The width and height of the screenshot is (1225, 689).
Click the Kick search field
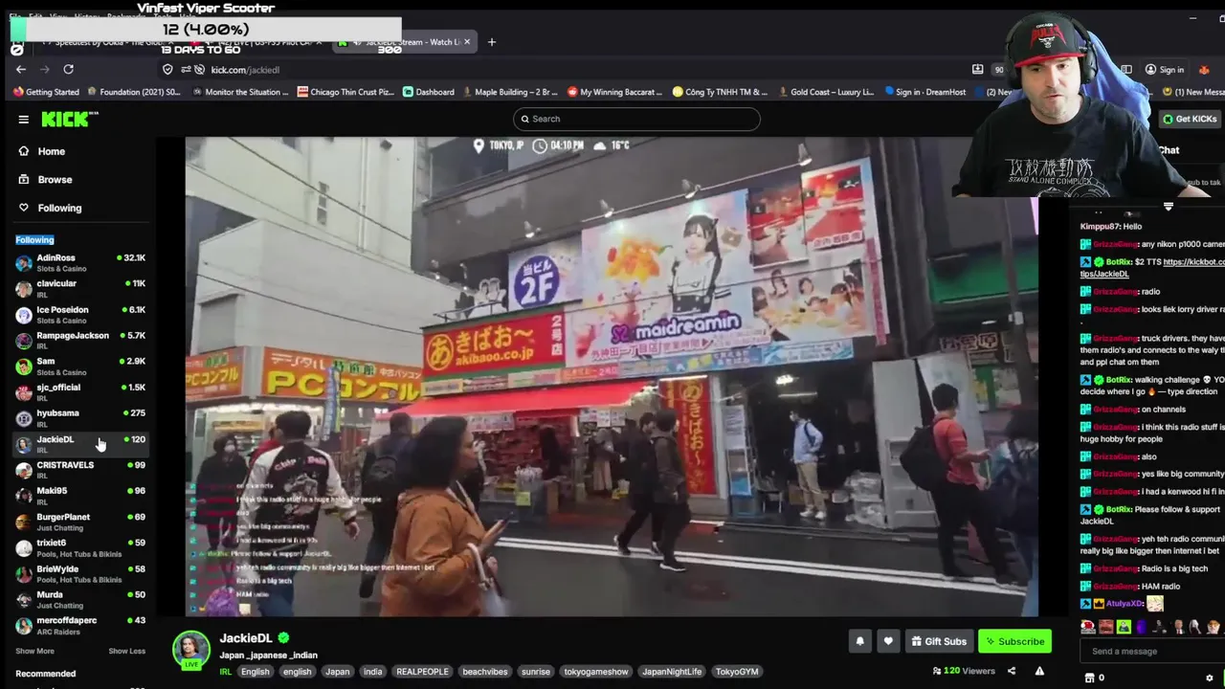point(636,119)
